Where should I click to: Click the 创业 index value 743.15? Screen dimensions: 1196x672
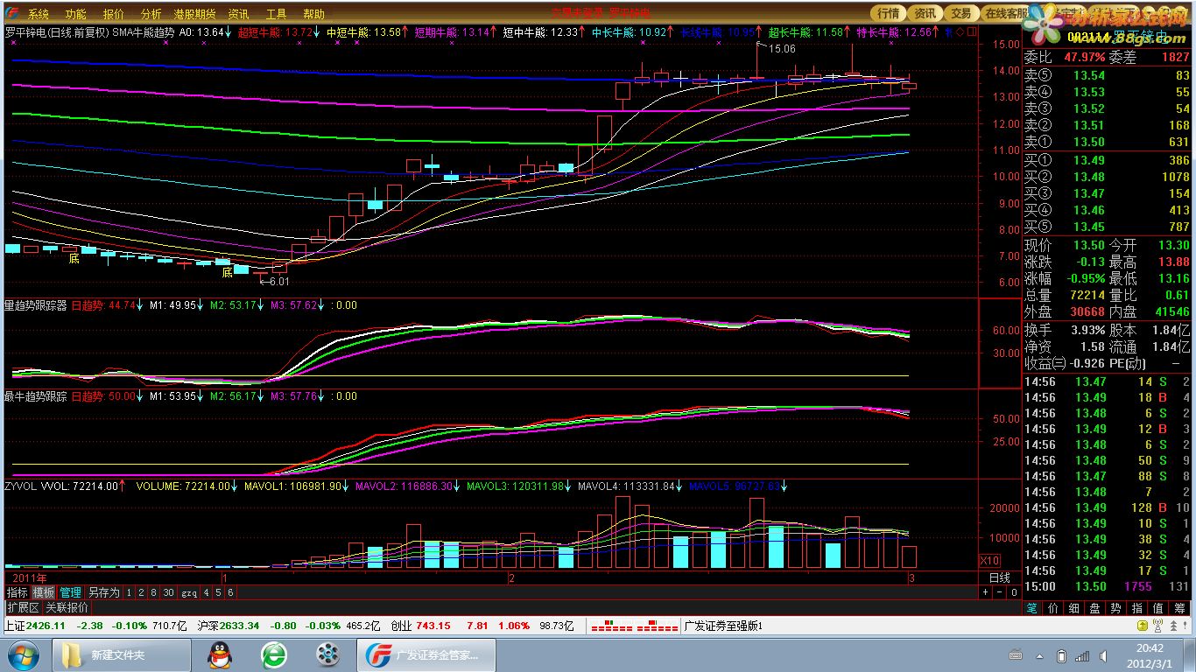pos(433,626)
